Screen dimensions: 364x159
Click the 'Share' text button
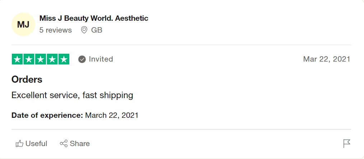(80, 144)
